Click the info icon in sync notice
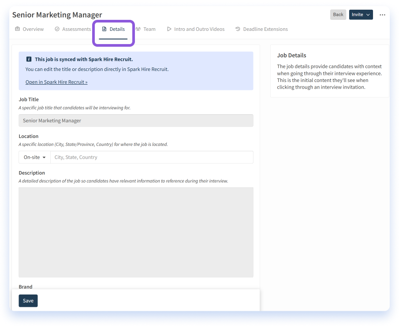 point(29,59)
